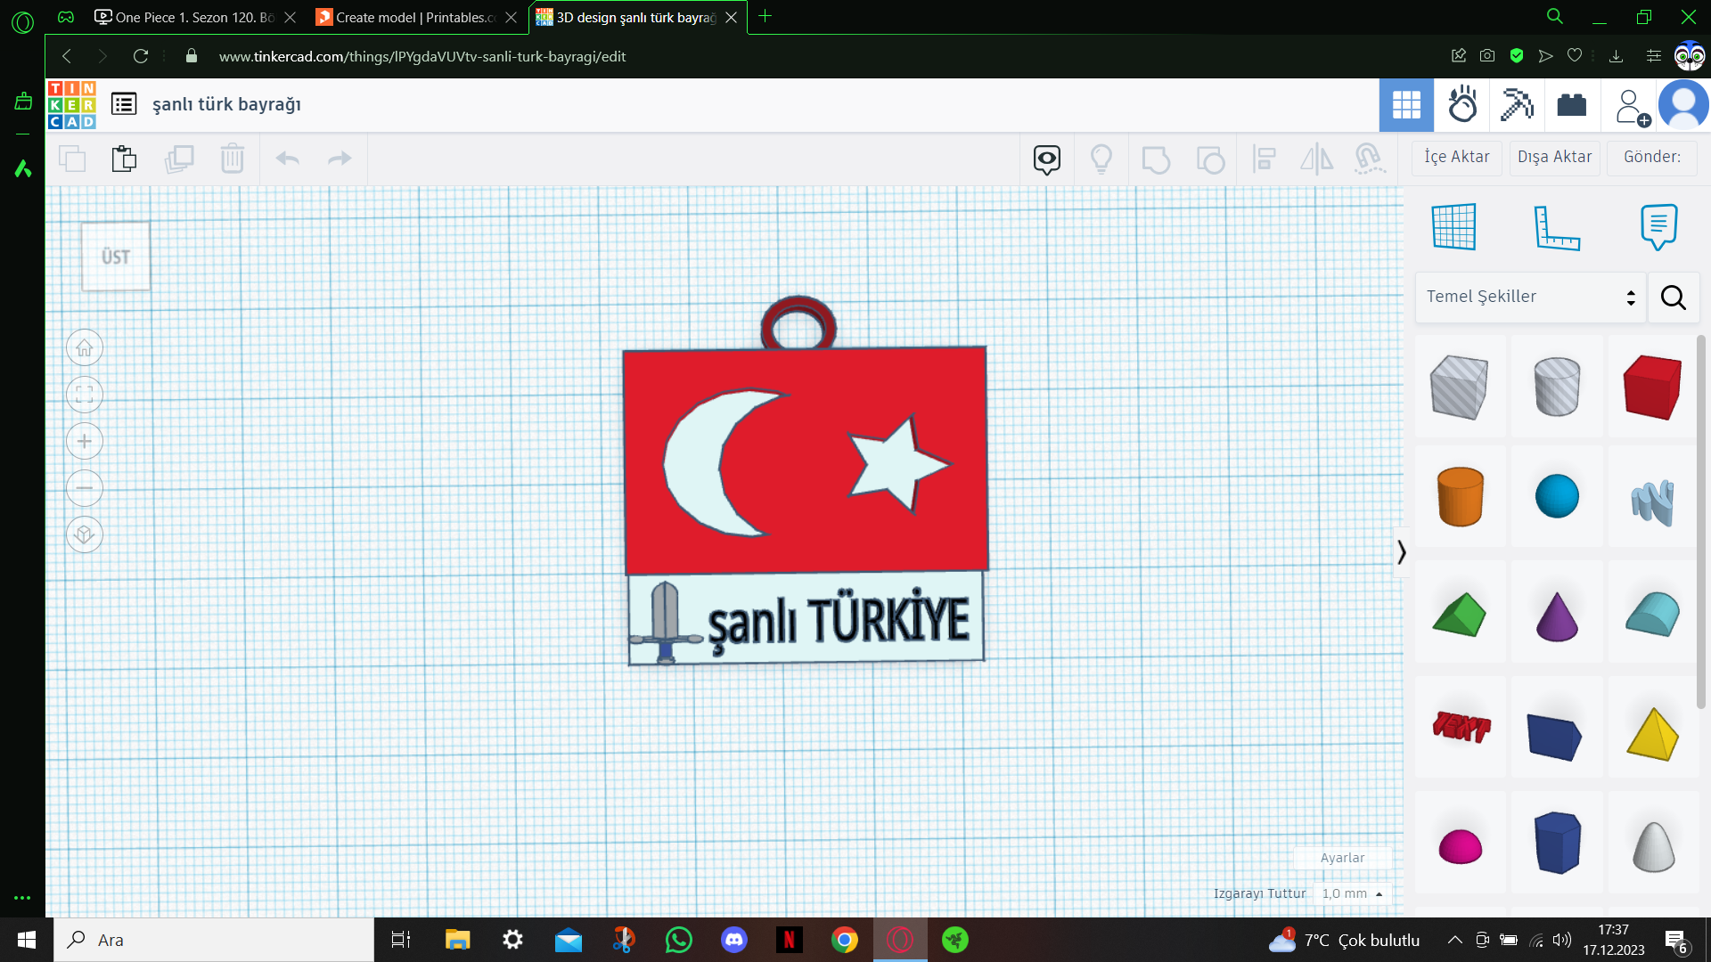1711x962 pixels.
Task: Click the Dışa Aktar button
Action: point(1554,157)
